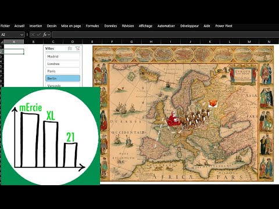Select column B header
279x209 pixels.
33,42
